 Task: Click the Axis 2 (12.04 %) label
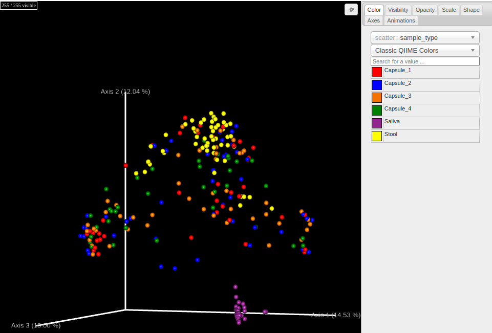[125, 92]
